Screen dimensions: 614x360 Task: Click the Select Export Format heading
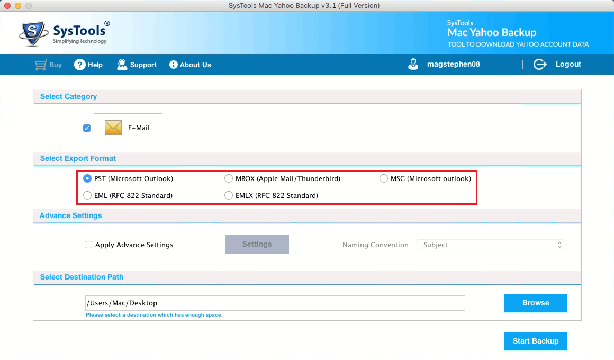(78, 159)
